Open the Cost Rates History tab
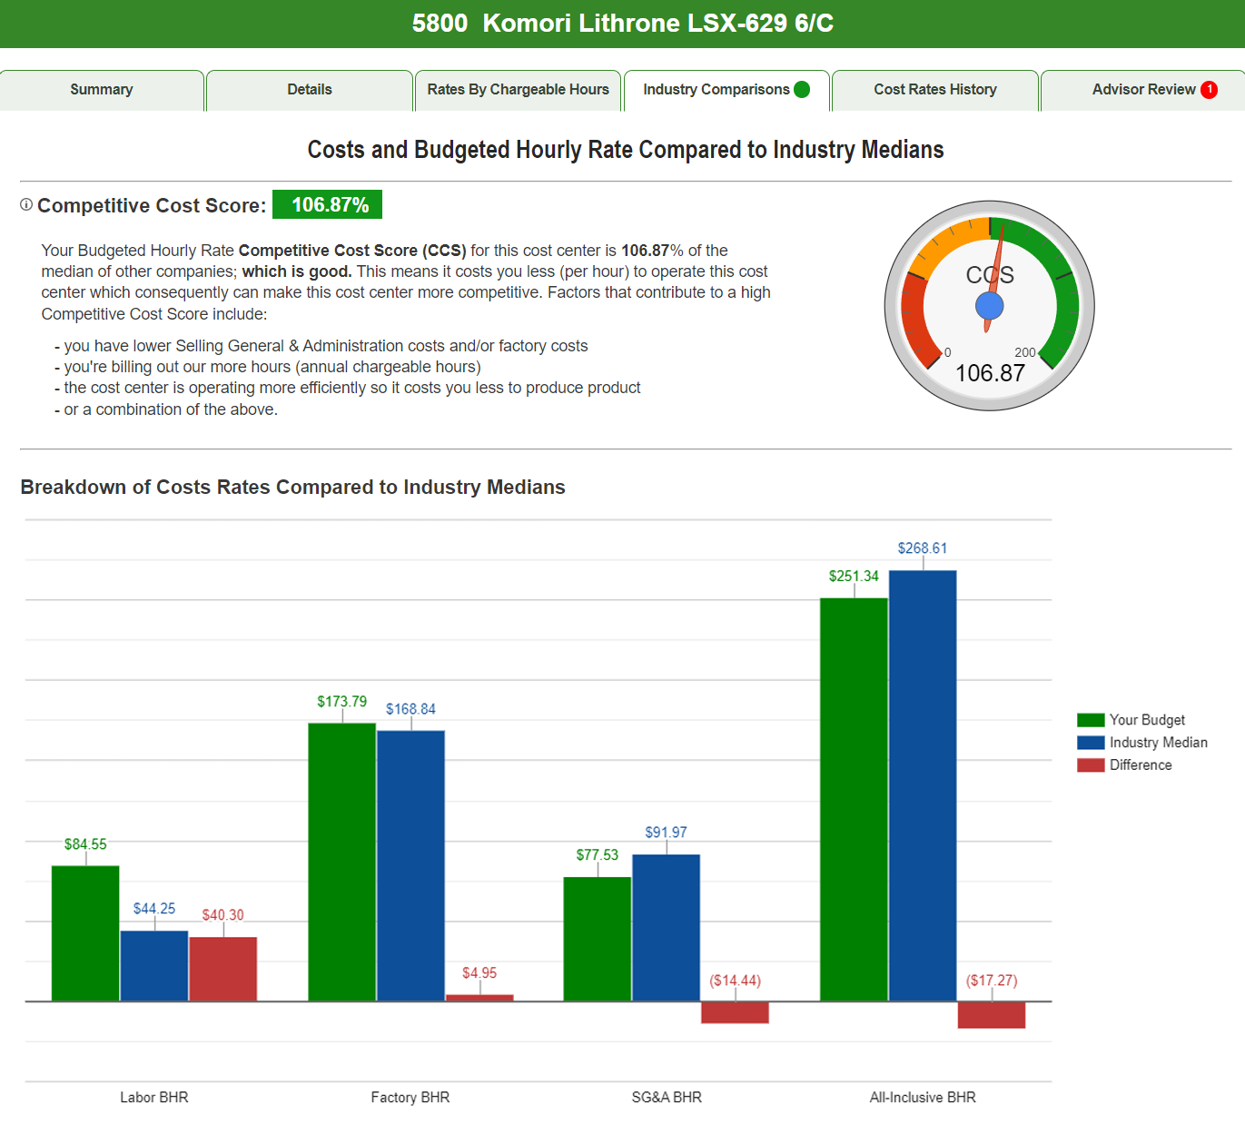This screenshot has height=1134, width=1245. (935, 90)
